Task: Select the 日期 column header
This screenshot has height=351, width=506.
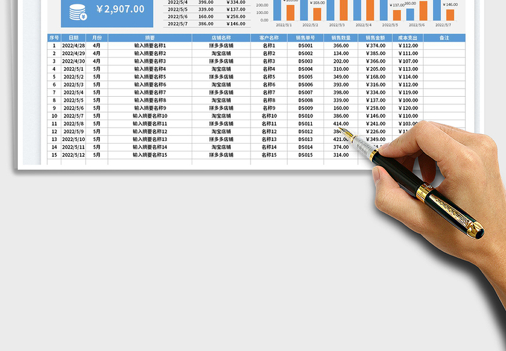Action: coord(73,38)
